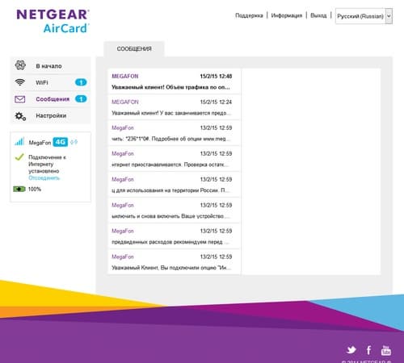Open the language dropdown Русский (Russian)
This screenshot has width=404, height=363.
click(364, 16)
